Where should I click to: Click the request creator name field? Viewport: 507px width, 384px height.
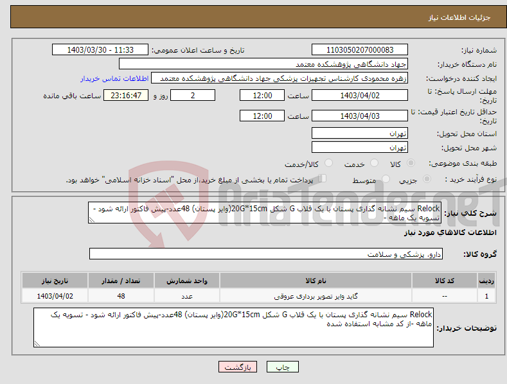(280, 78)
